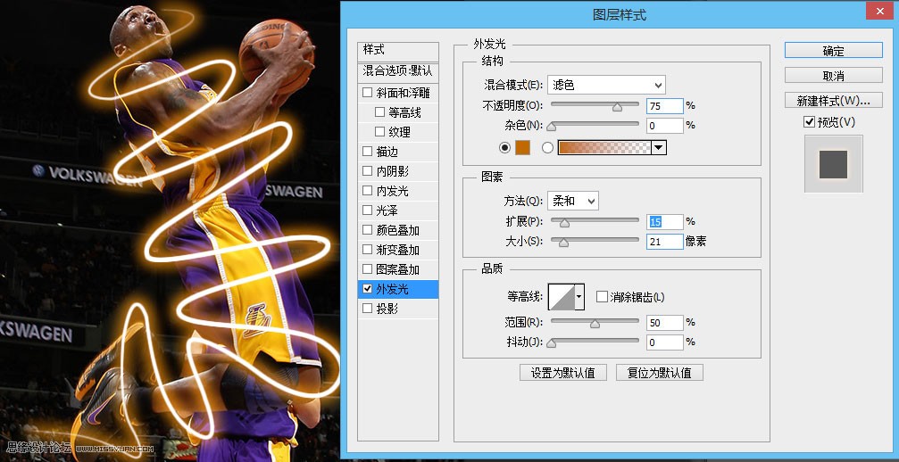The image size is (899, 462).
Task: Toggle the 斜面和浮雕 checkbox
Action: 368,93
